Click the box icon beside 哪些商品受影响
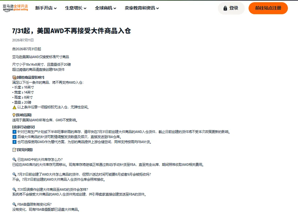This screenshot has height=217, width=298. 14,77
